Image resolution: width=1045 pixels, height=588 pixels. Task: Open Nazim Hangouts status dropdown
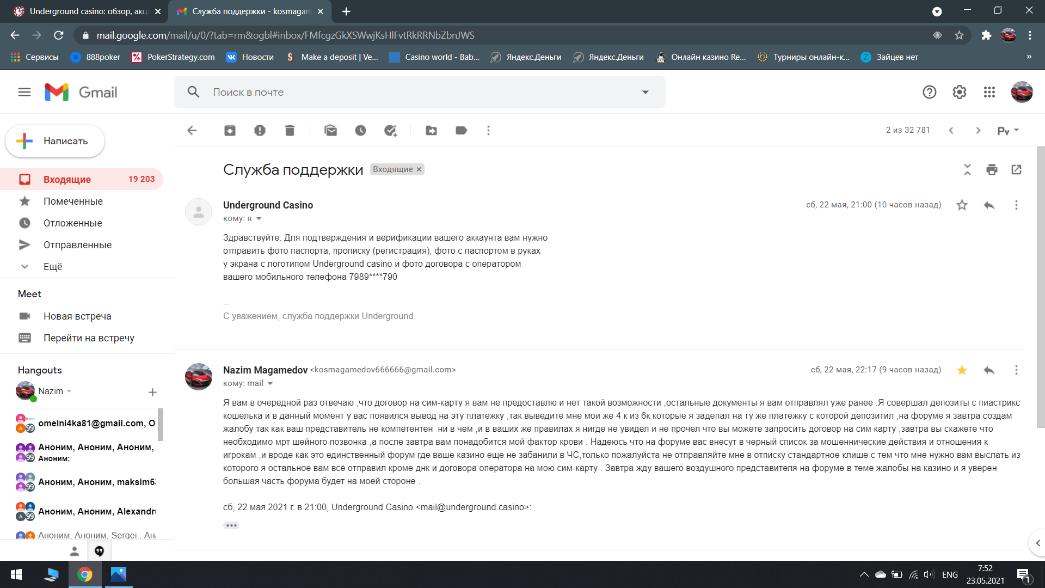69,391
